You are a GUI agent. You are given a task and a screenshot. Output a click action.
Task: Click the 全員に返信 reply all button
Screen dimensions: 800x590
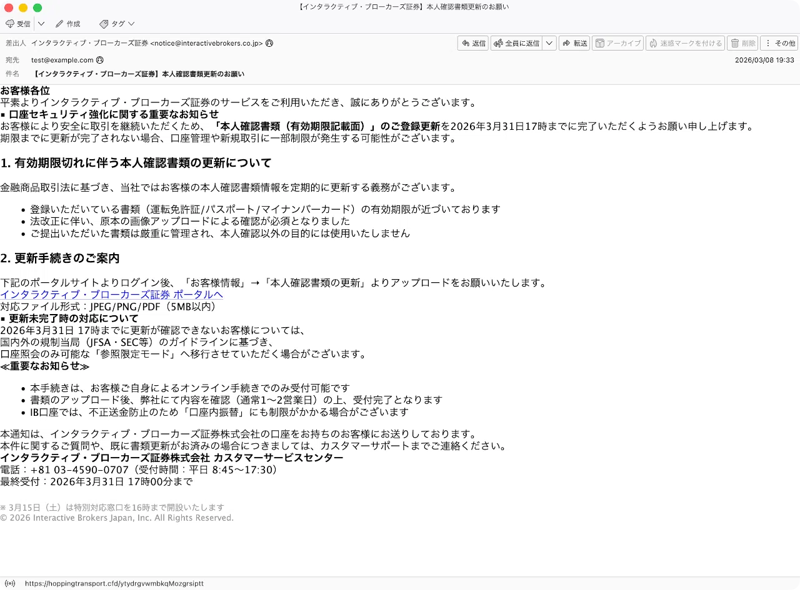coord(516,43)
